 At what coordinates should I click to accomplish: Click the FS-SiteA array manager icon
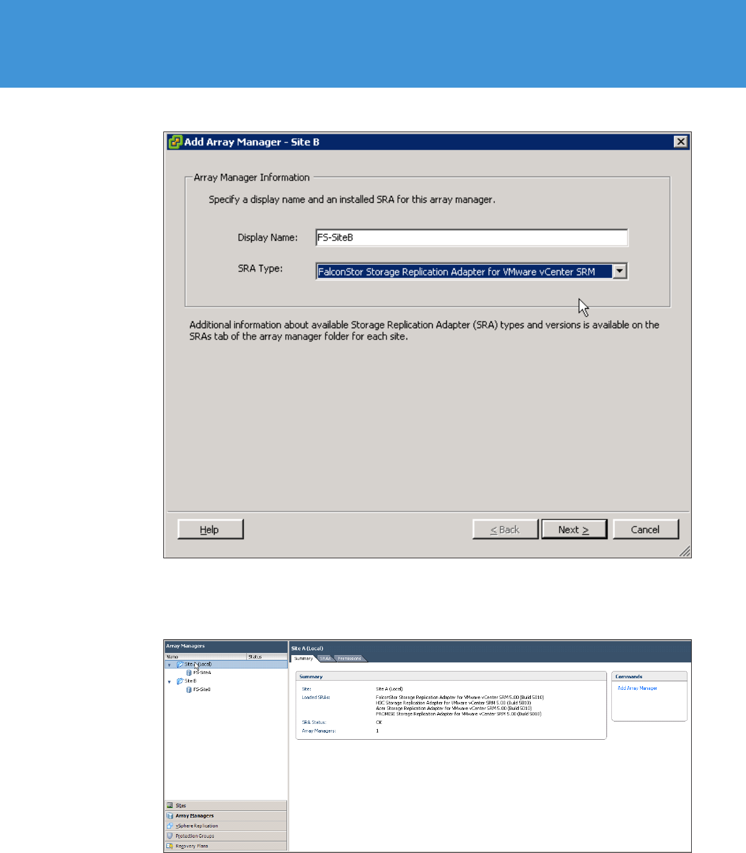pyautogui.click(x=189, y=673)
